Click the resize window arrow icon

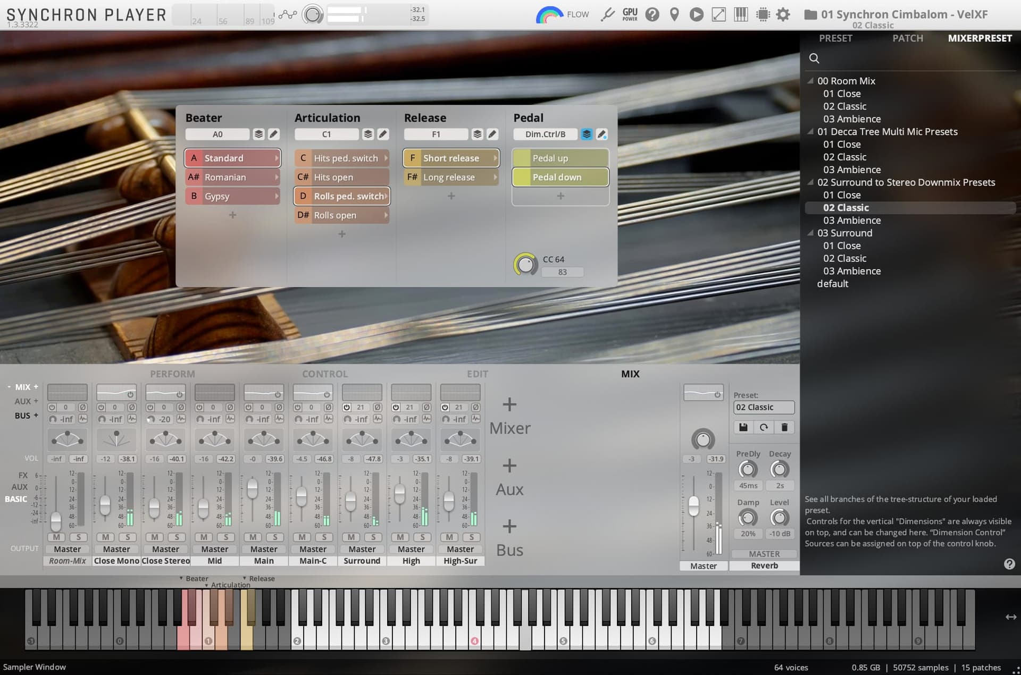point(718,14)
